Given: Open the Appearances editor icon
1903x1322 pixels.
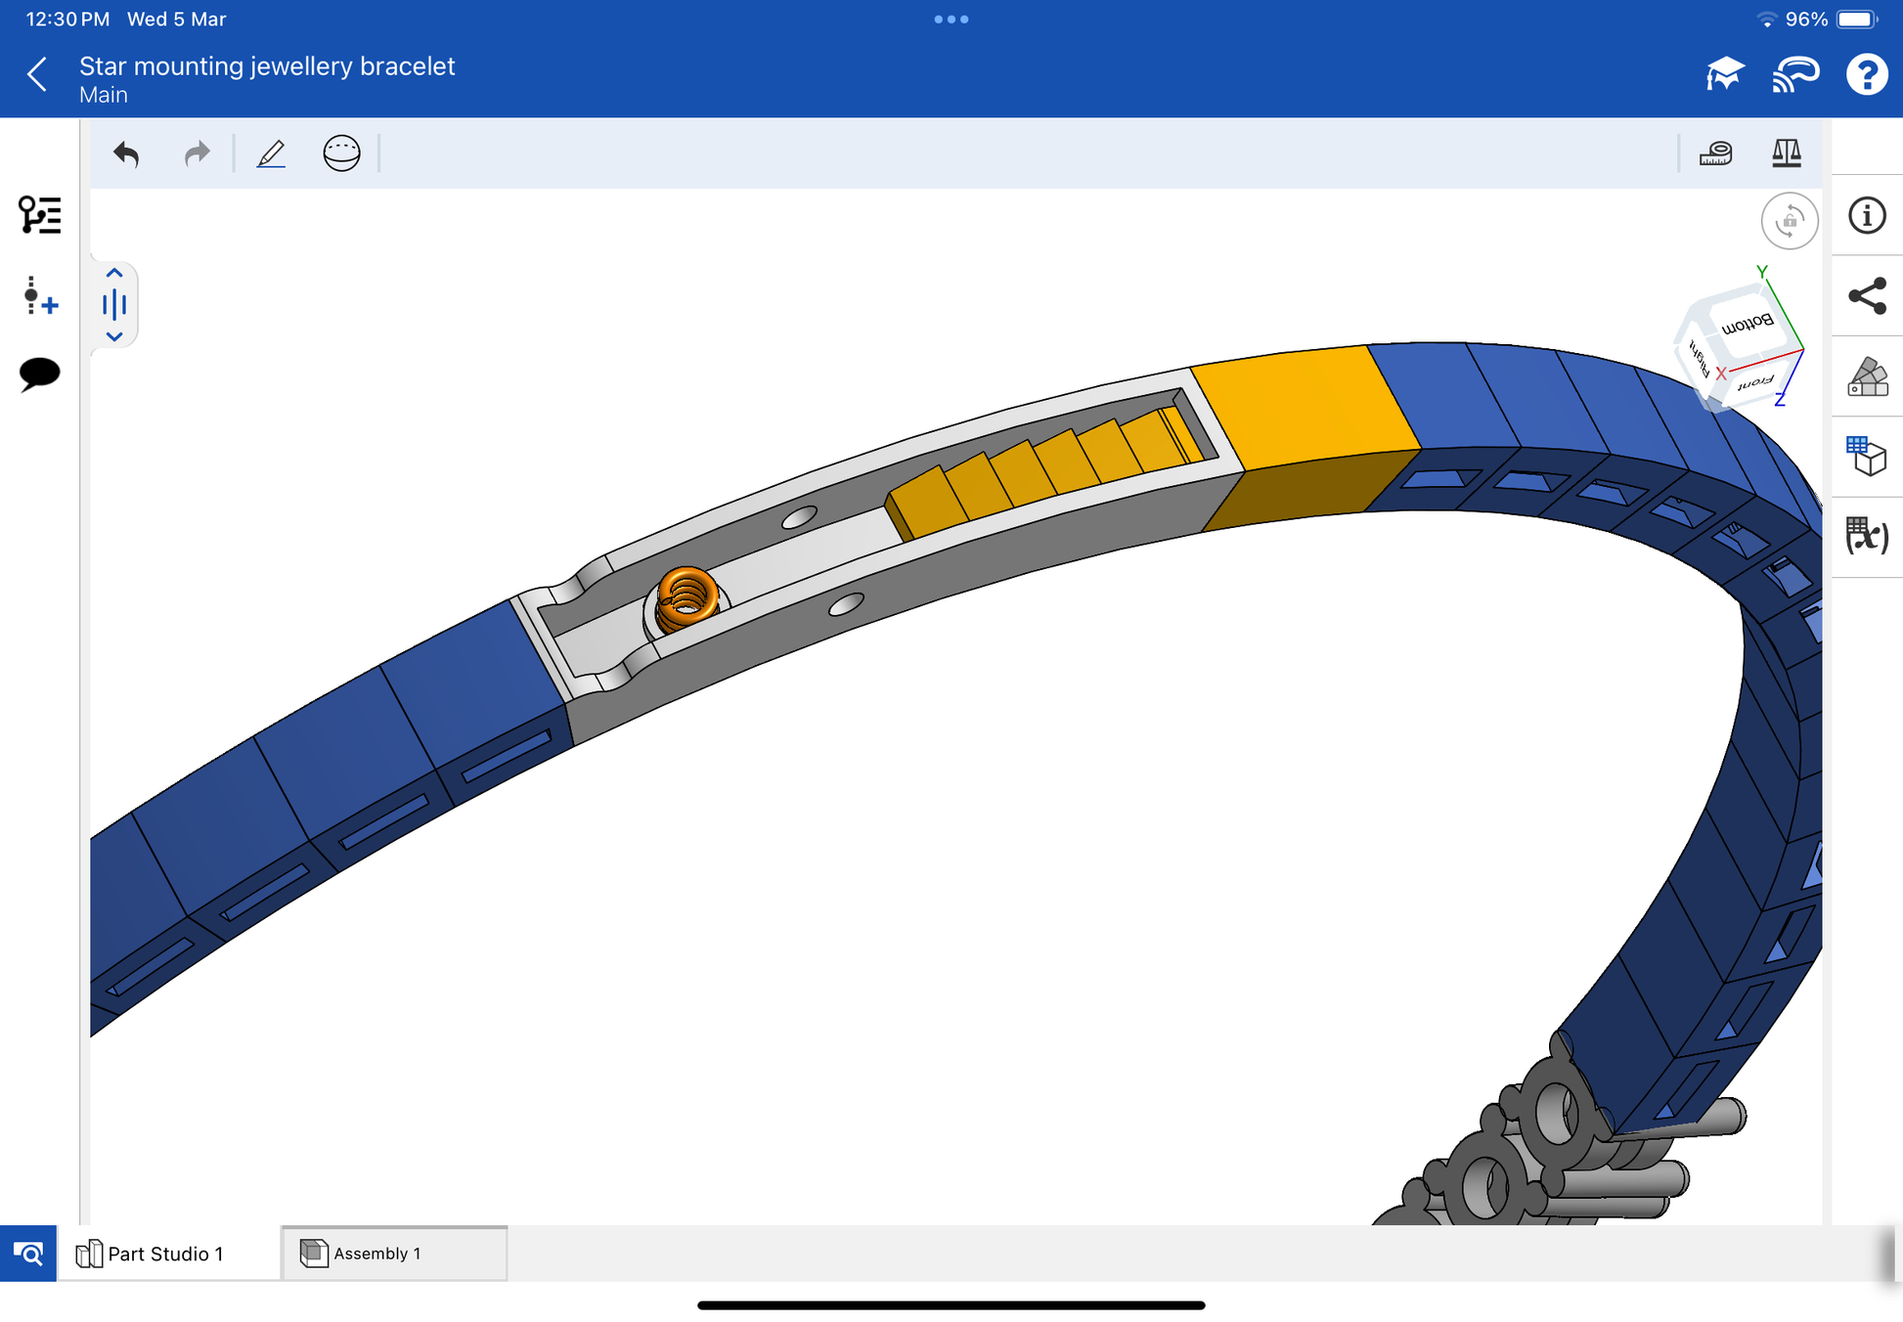Looking at the screenshot, I should [1867, 376].
